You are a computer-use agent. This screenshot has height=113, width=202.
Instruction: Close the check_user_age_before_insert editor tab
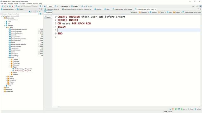coord(155,9)
